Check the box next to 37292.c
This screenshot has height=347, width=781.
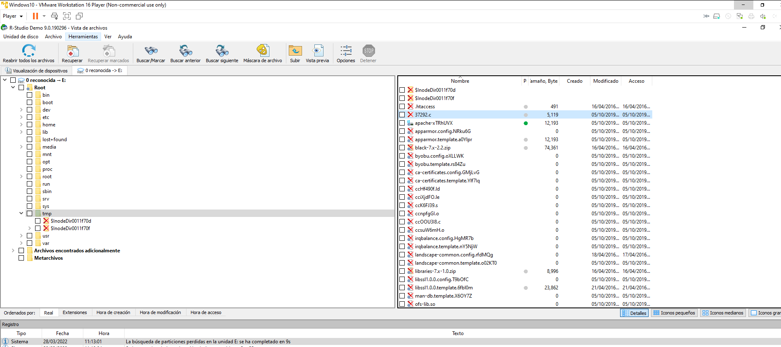click(x=402, y=115)
